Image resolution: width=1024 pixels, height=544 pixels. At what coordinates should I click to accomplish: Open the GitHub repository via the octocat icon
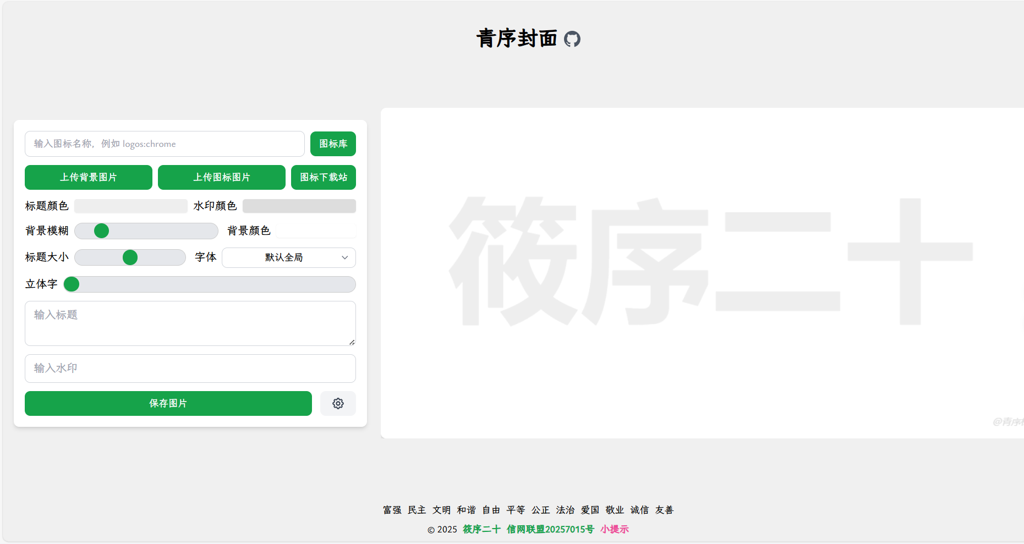(572, 39)
